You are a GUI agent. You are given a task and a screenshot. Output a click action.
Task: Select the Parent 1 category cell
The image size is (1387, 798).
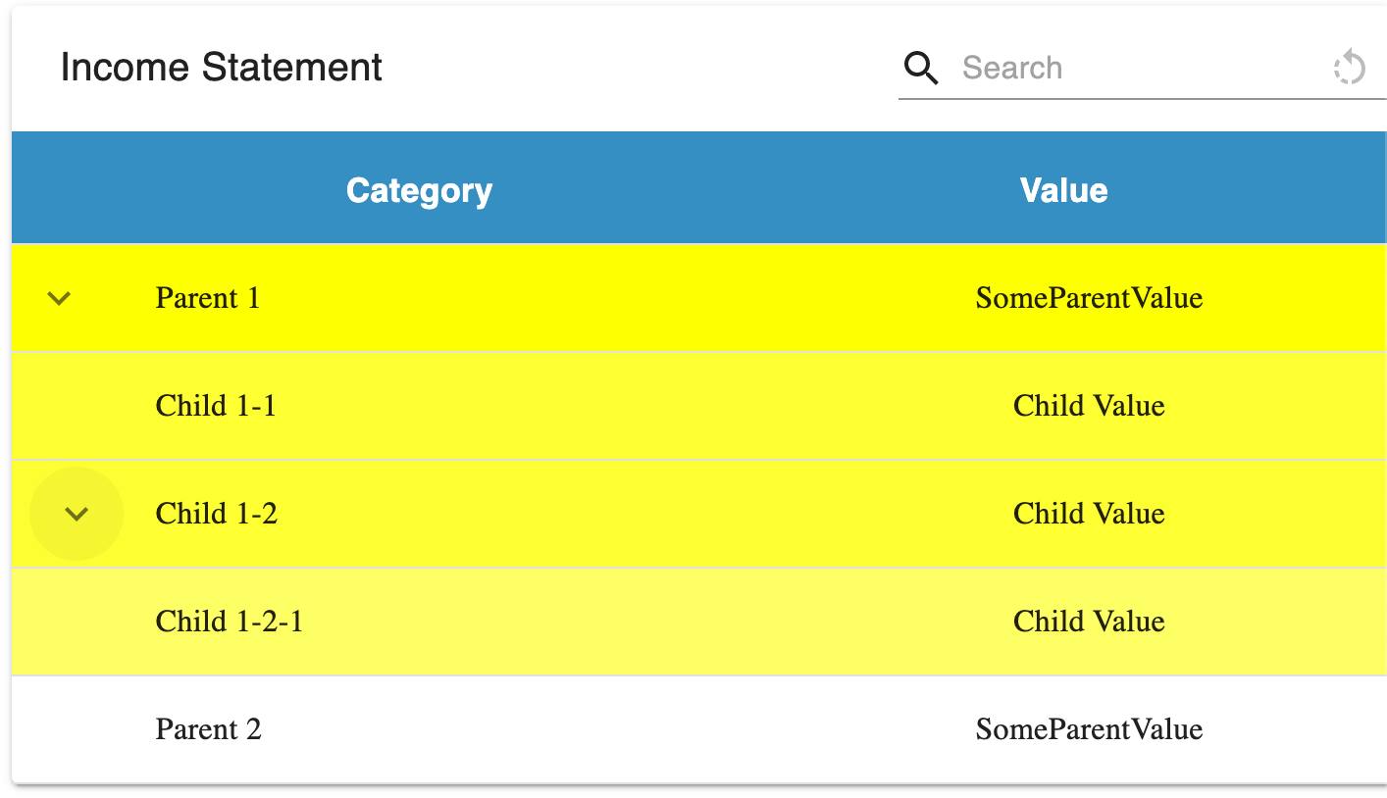208,298
